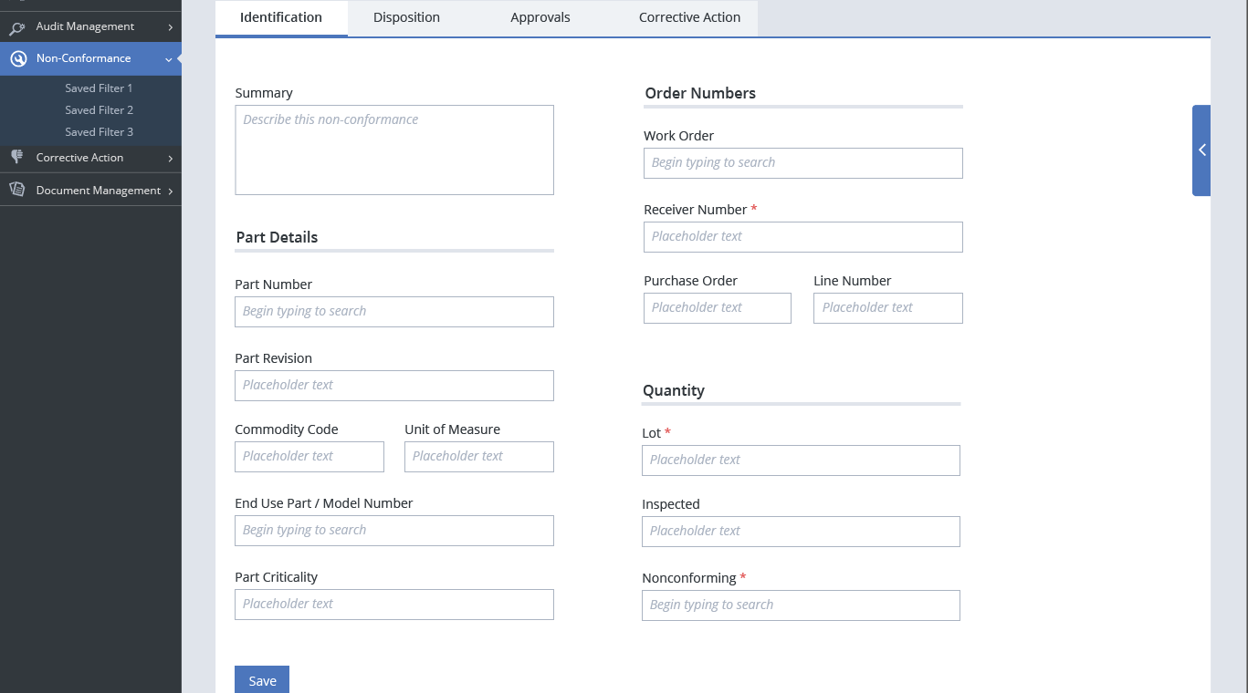Click the Non-Conformance sidebar icon
Image resolution: width=1248 pixels, height=693 pixels.
18,59
